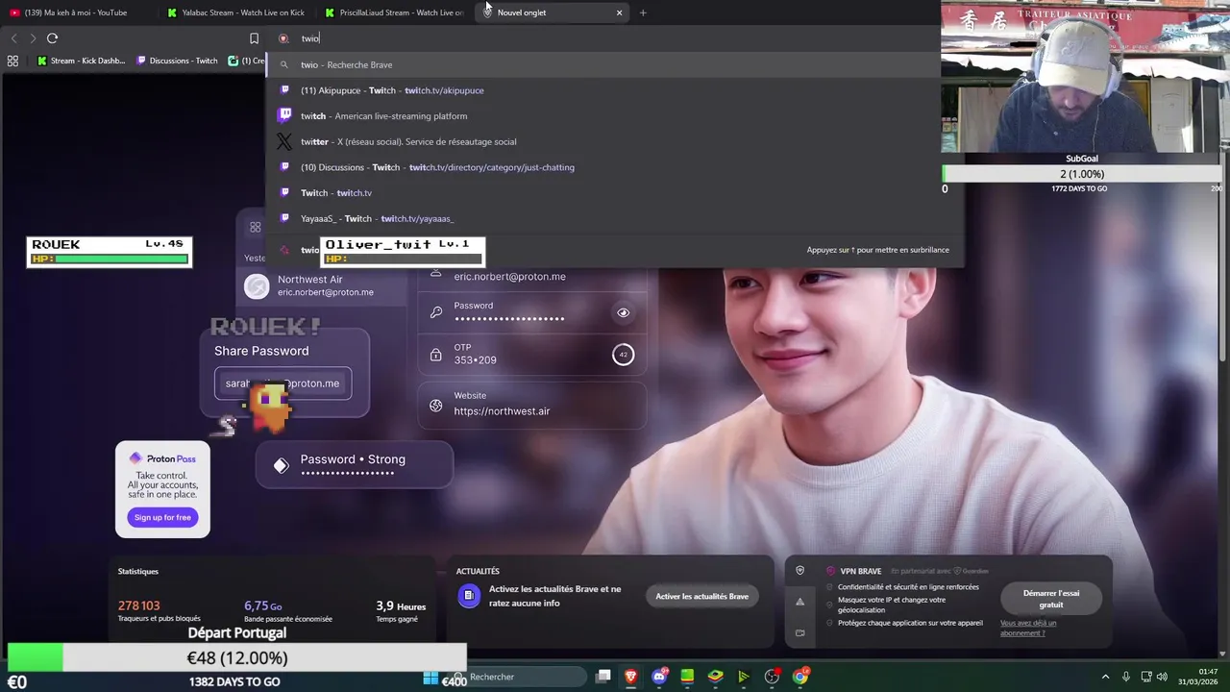
Task: Select the Nouvel onglet tab
Action: point(553,12)
